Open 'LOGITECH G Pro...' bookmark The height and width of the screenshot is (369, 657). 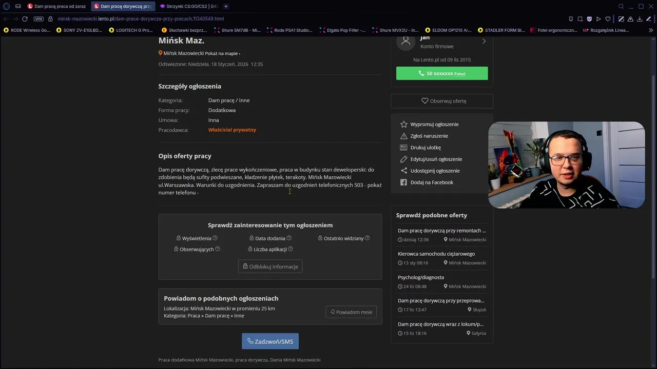coord(131,30)
